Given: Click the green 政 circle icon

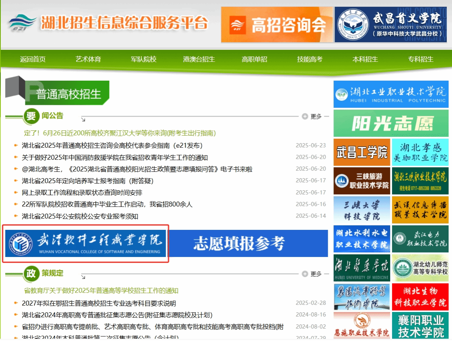Looking at the screenshot, I should tap(31, 274).
